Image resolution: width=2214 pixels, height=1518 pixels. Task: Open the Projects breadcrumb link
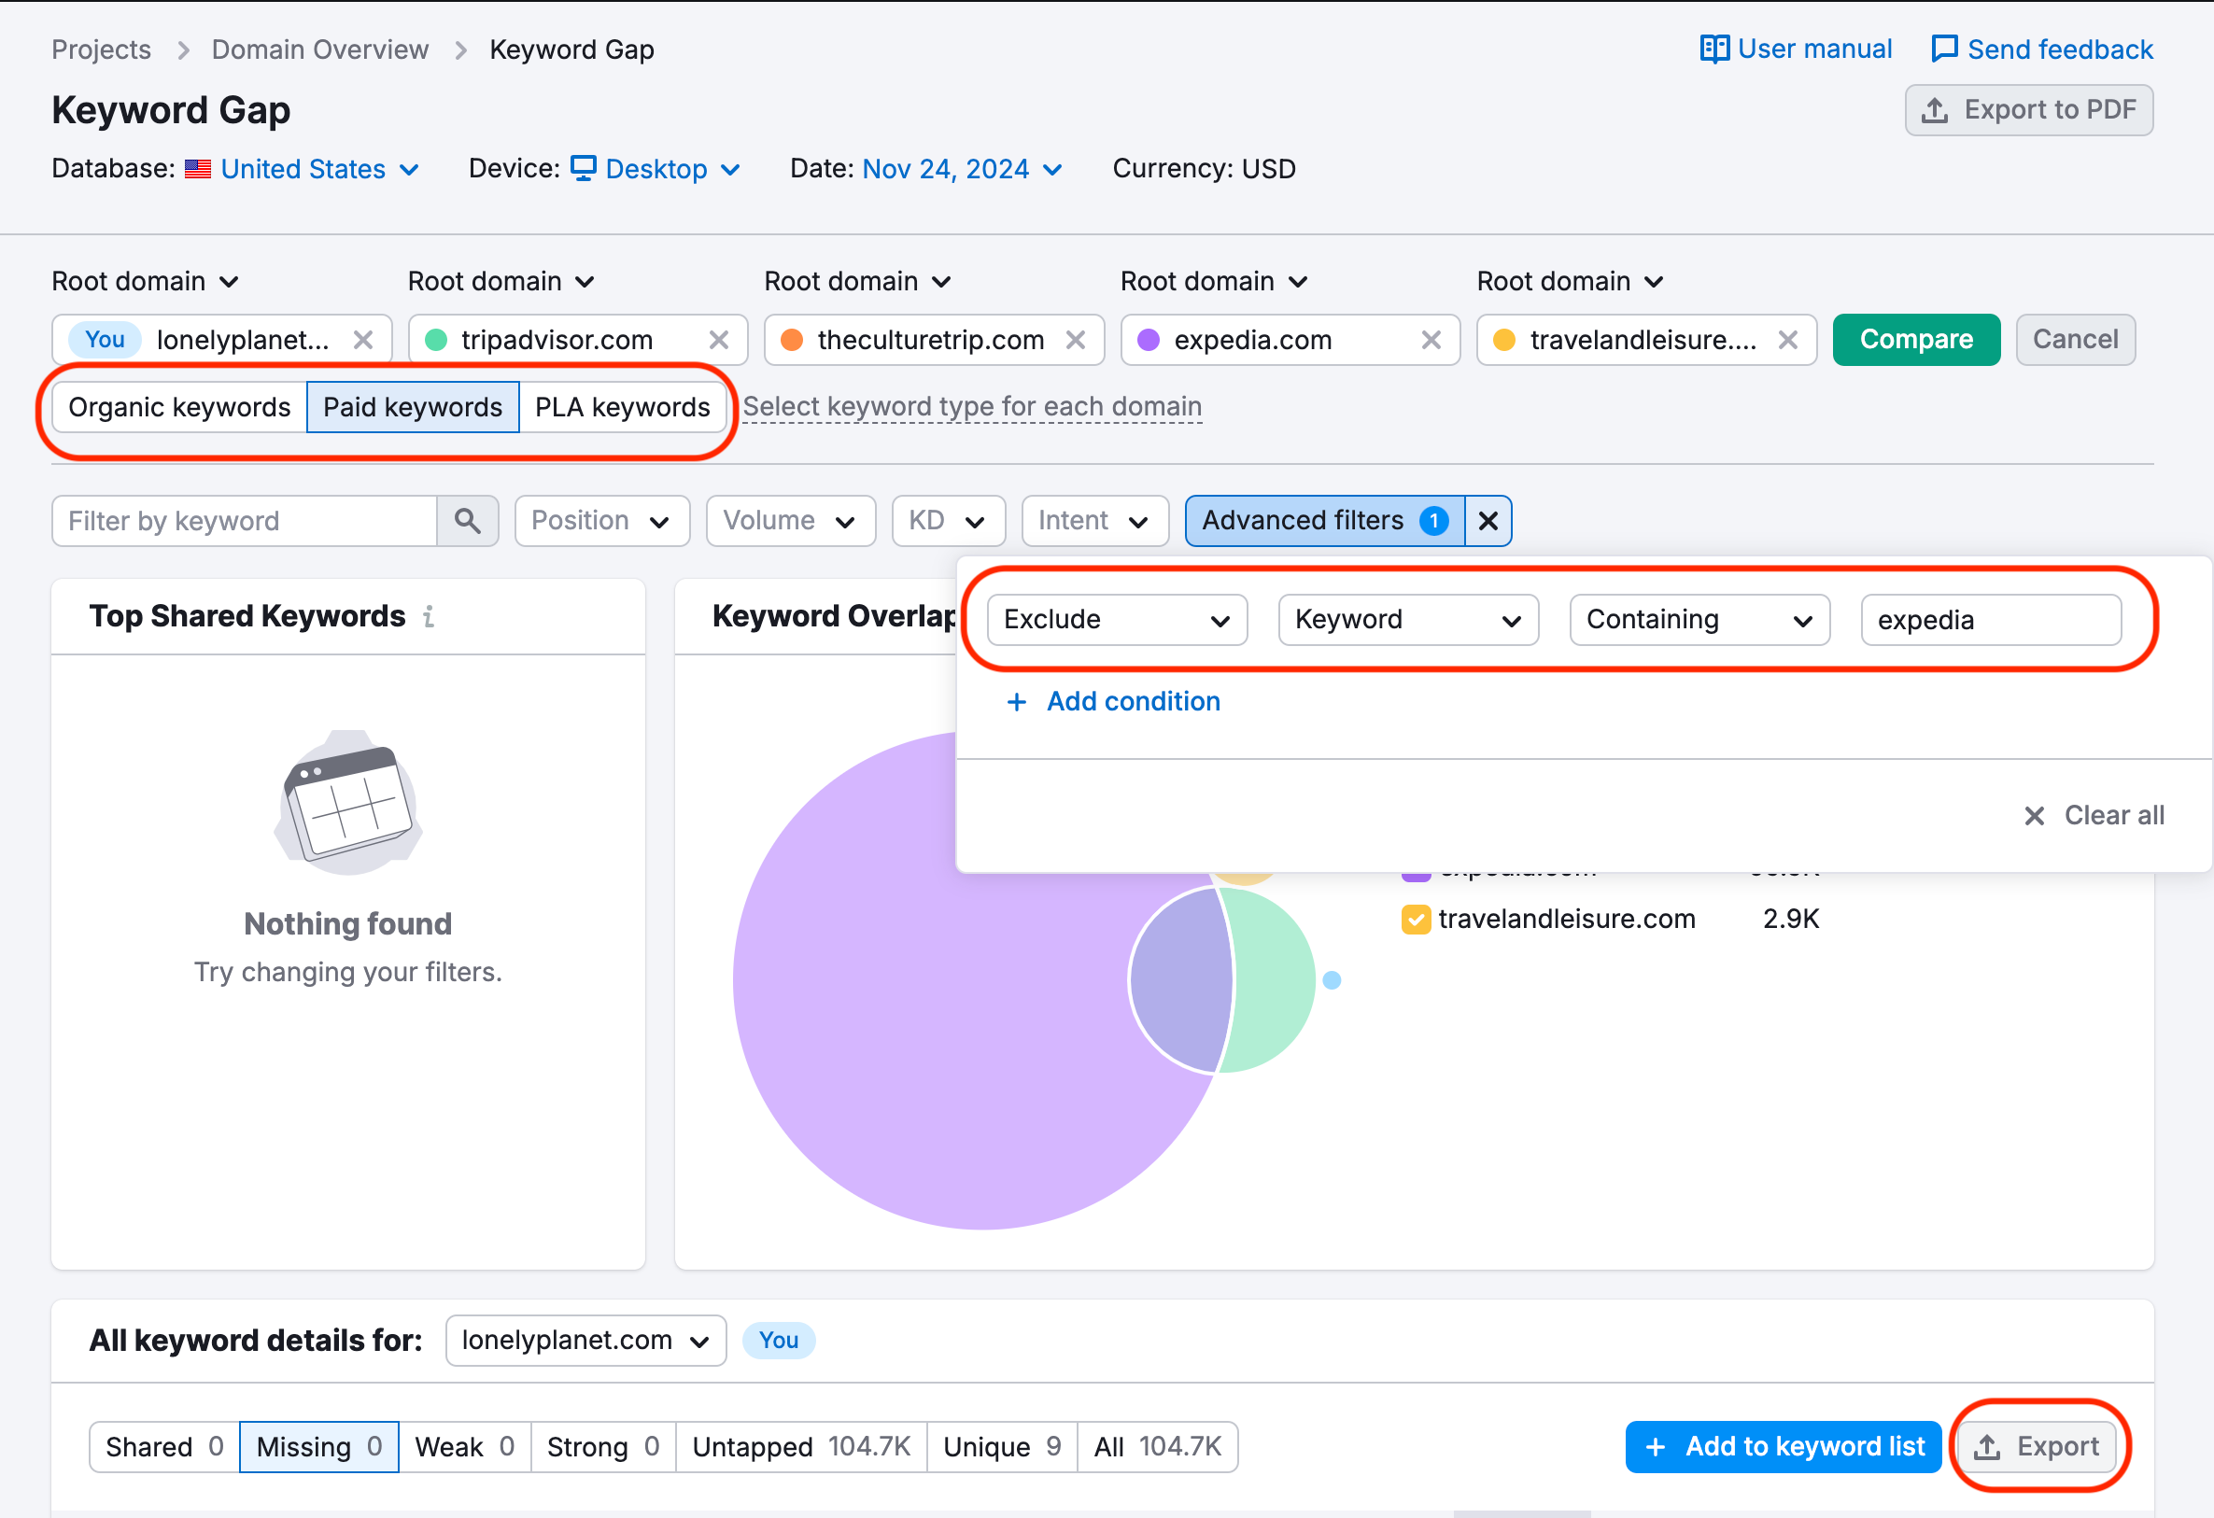pos(101,50)
